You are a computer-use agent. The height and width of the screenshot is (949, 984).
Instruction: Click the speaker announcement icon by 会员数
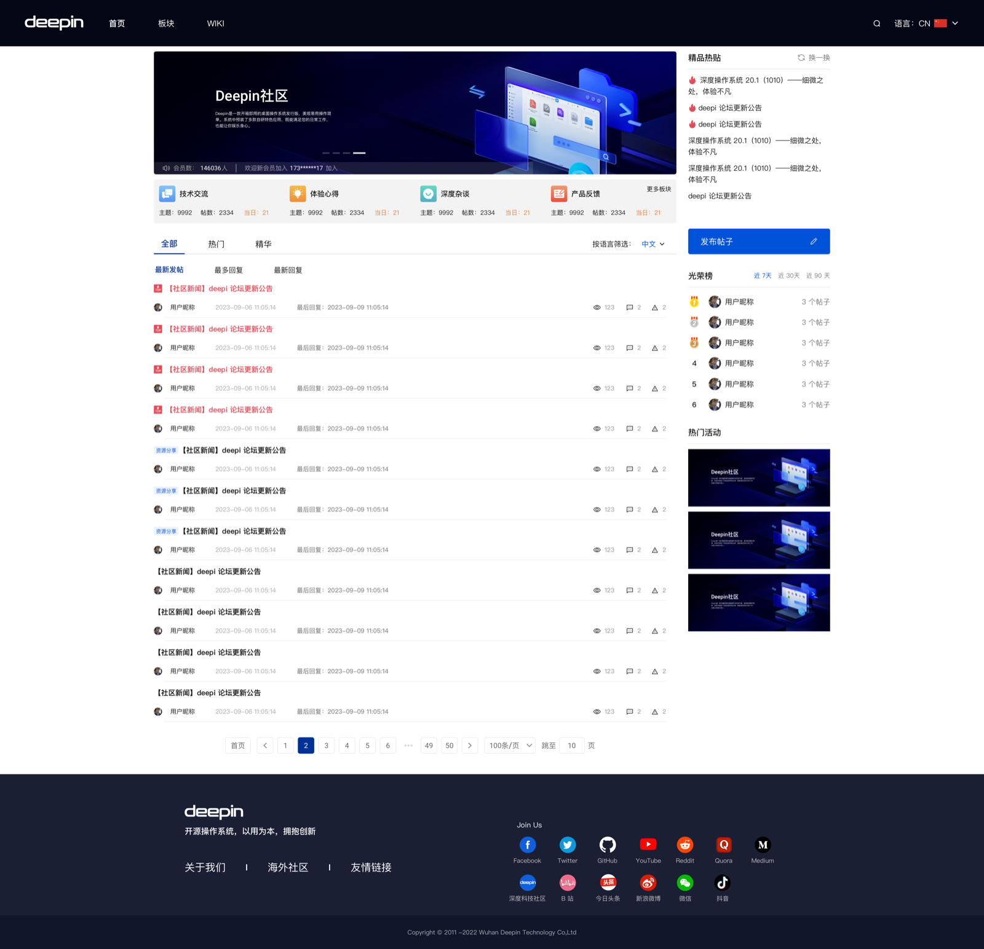[x=166, y=168]
